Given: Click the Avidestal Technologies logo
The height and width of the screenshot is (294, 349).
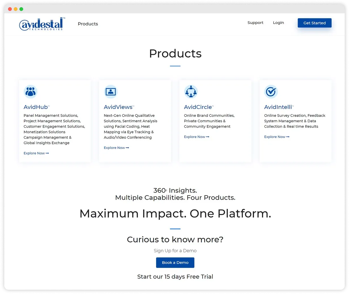Looking at the screenshot, I should click(42, 24).
